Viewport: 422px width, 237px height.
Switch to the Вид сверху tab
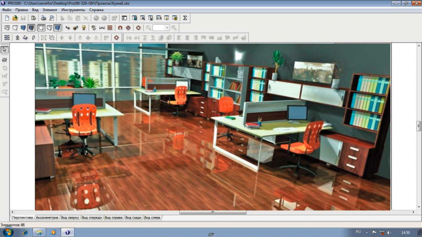[70, 217]
